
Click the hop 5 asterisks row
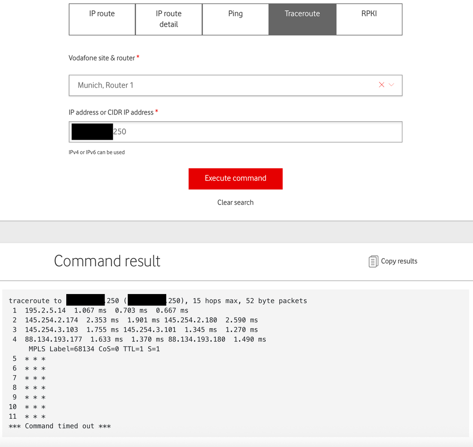point(35,359)
